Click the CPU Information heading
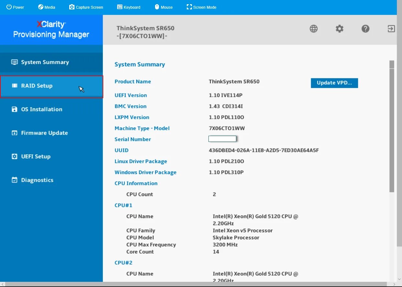The height and width of the screenshot is (287, 402). [x=136, y=183]
